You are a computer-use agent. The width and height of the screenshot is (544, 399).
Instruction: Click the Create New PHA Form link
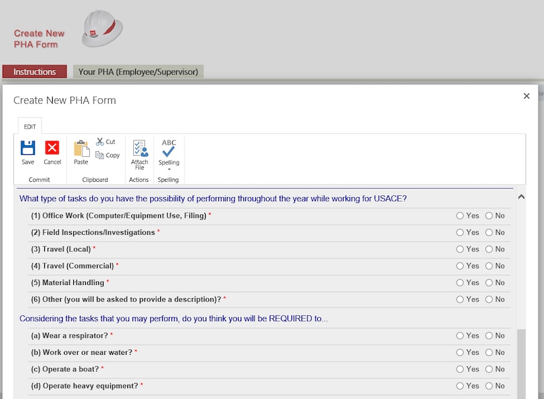pos(39,39)
